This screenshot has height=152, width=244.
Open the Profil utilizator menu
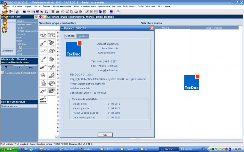pyautogui.click(x=129, y=7)
